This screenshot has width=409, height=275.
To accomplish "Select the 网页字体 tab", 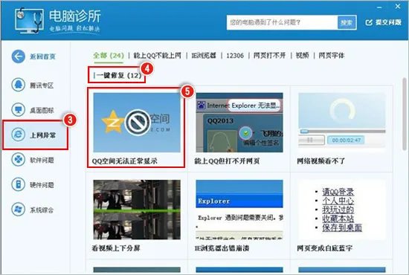I will point(331,56).
